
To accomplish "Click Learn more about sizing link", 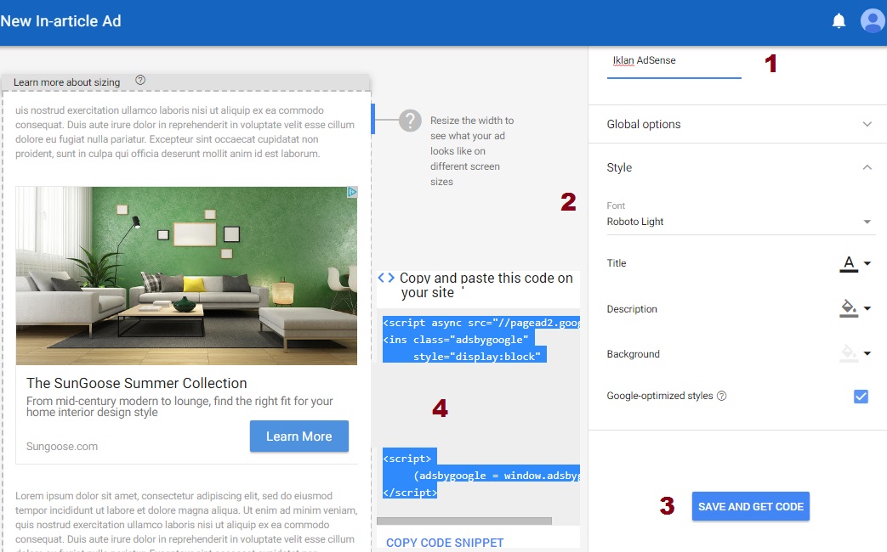I will (66, 82).
